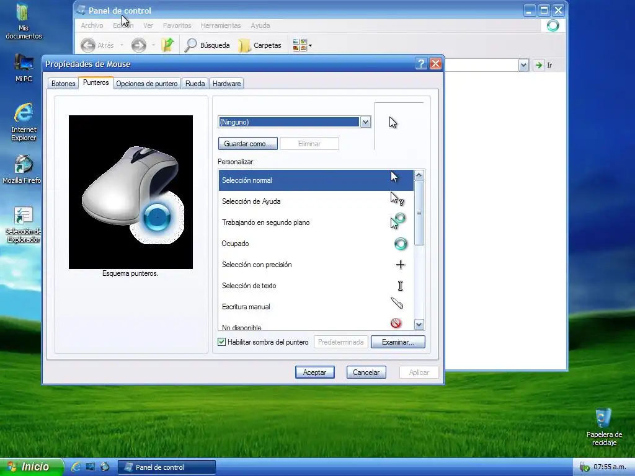Click the Atrás back arrow icon
The width and height of the screenshot is (635, 476).
click(88, 45)
